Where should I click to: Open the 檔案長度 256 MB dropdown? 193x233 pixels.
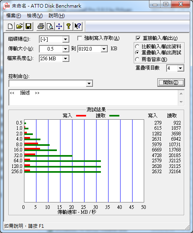tap(65, 59)
